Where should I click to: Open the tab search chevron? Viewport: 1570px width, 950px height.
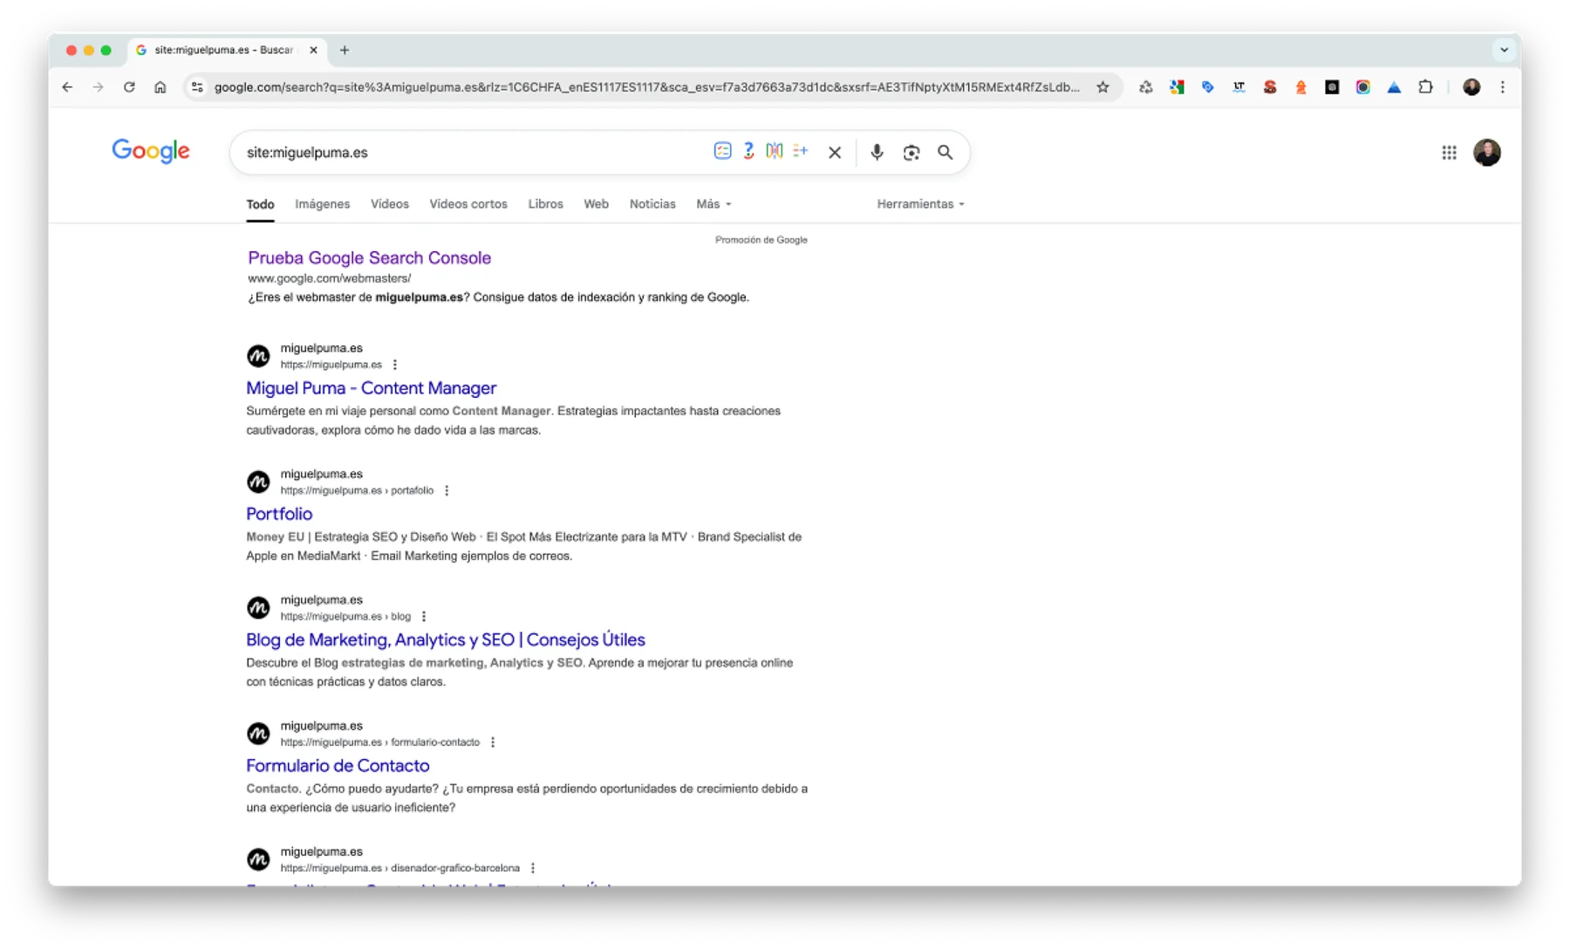click(x=1504, y=50)
